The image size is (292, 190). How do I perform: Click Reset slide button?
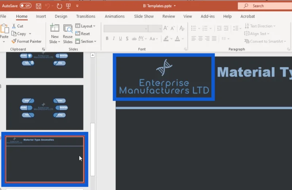(82, 34)
